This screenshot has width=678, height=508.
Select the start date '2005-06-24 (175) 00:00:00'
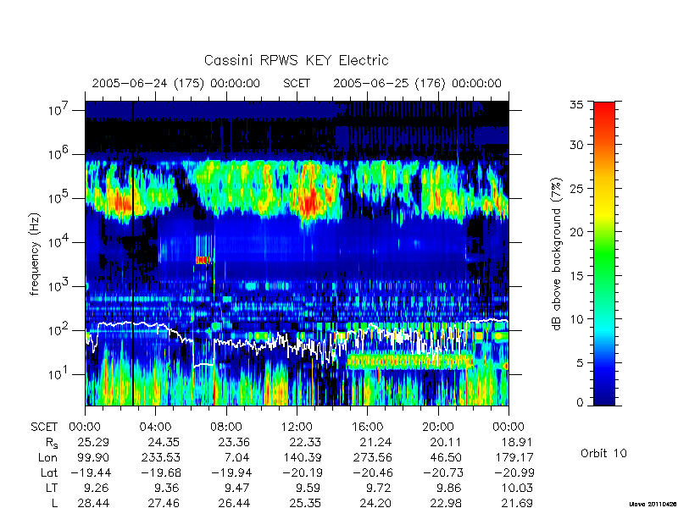176,83
